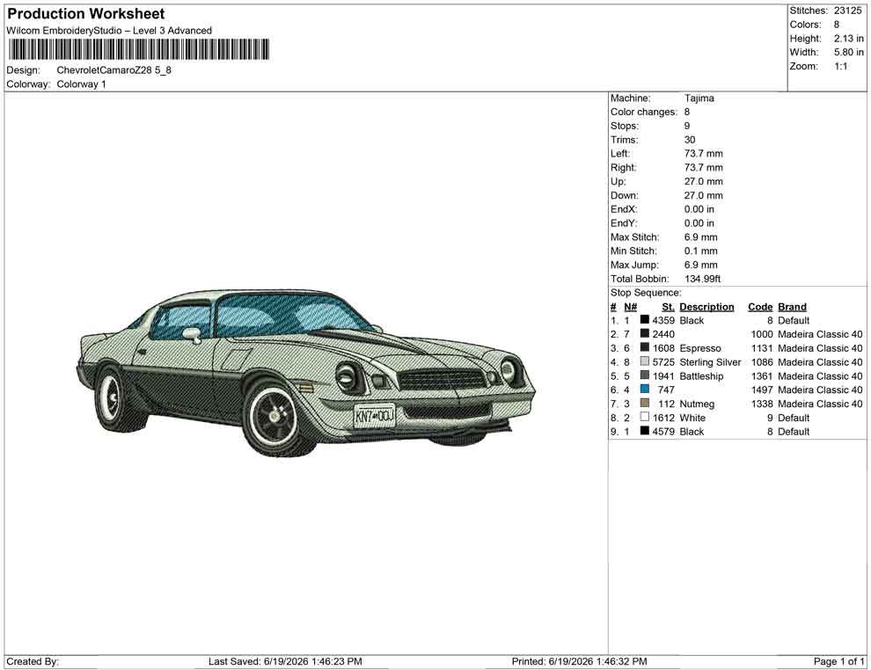Click the Color changes label
Viewport: 871px width, 670px height.
[x=644, y=112]
